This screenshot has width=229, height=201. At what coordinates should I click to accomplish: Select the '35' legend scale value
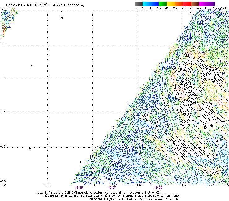[191, 8]
